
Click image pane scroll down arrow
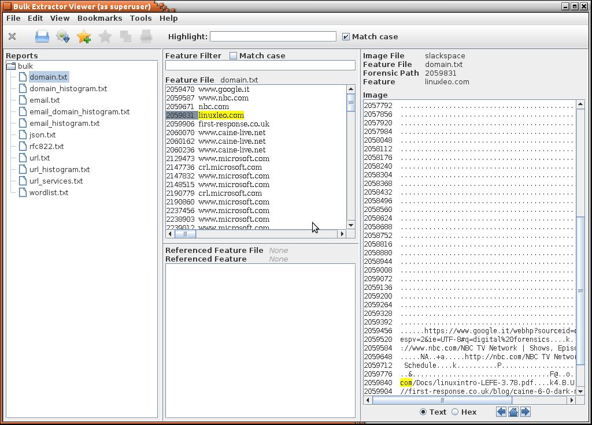pos(580,392)
